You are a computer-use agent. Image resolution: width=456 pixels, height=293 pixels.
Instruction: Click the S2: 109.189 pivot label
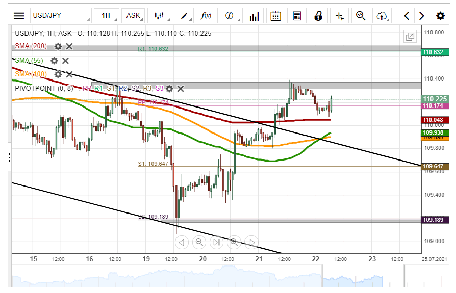(153, 217)
